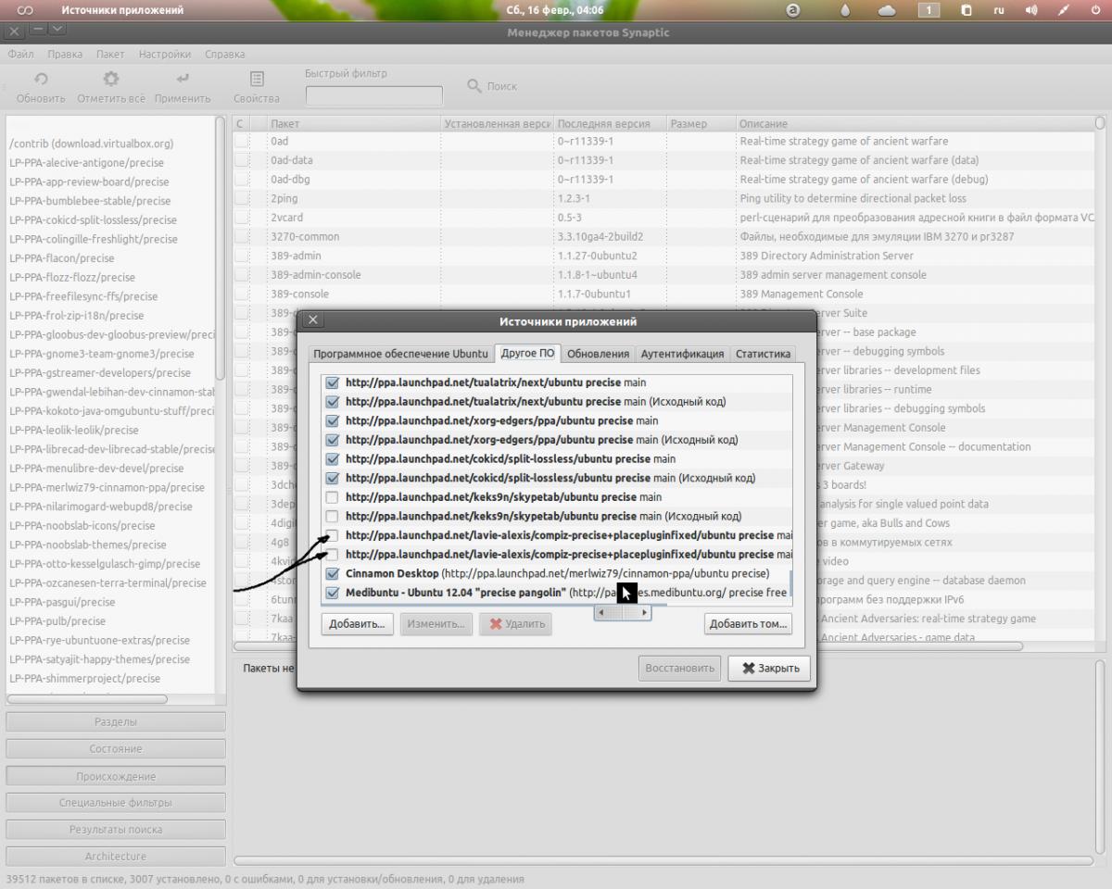1112x889 pixels.
Task: Open the ru keyboard layout indicator
Action: pyautogui.click(x=999, y=10)
